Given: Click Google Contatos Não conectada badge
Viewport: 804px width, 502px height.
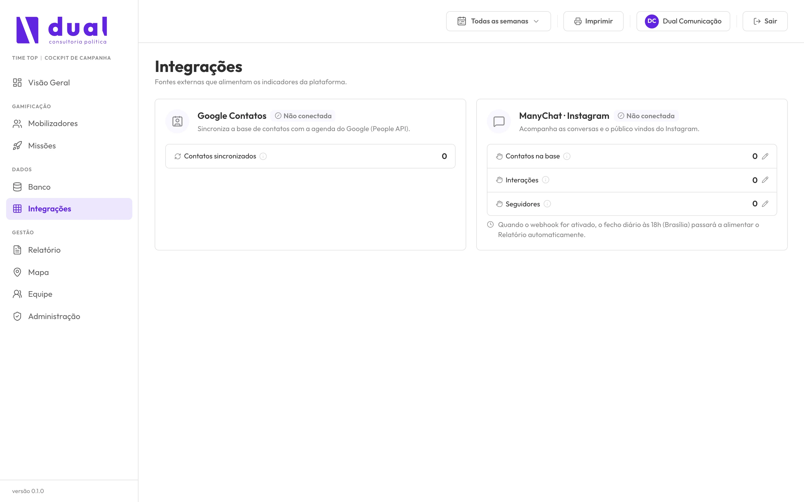Looking at the screenshot, I should click(x=303, y=116).
